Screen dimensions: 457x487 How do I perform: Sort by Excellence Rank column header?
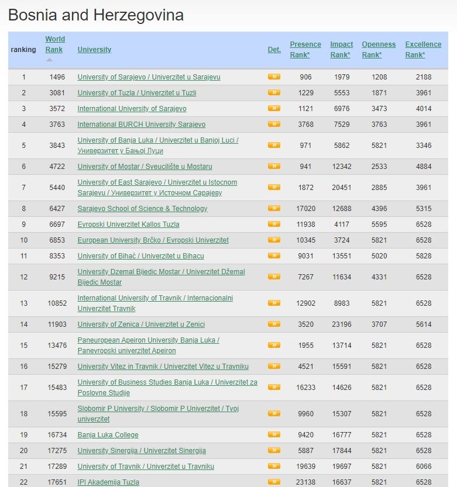(423, 49)
